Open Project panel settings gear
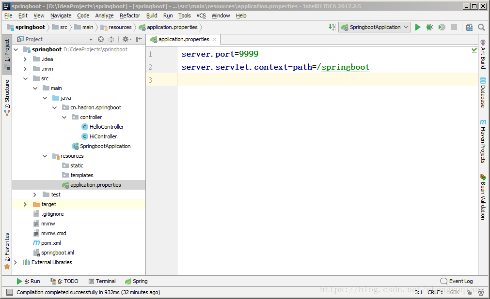490x299 pixels. point(126,39)
